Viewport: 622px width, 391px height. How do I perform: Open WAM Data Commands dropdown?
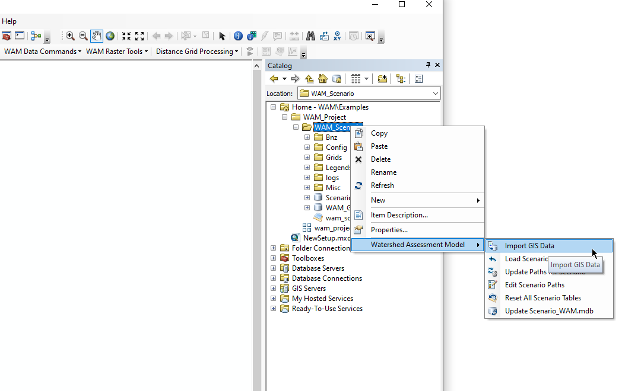[x=43, y=52]
